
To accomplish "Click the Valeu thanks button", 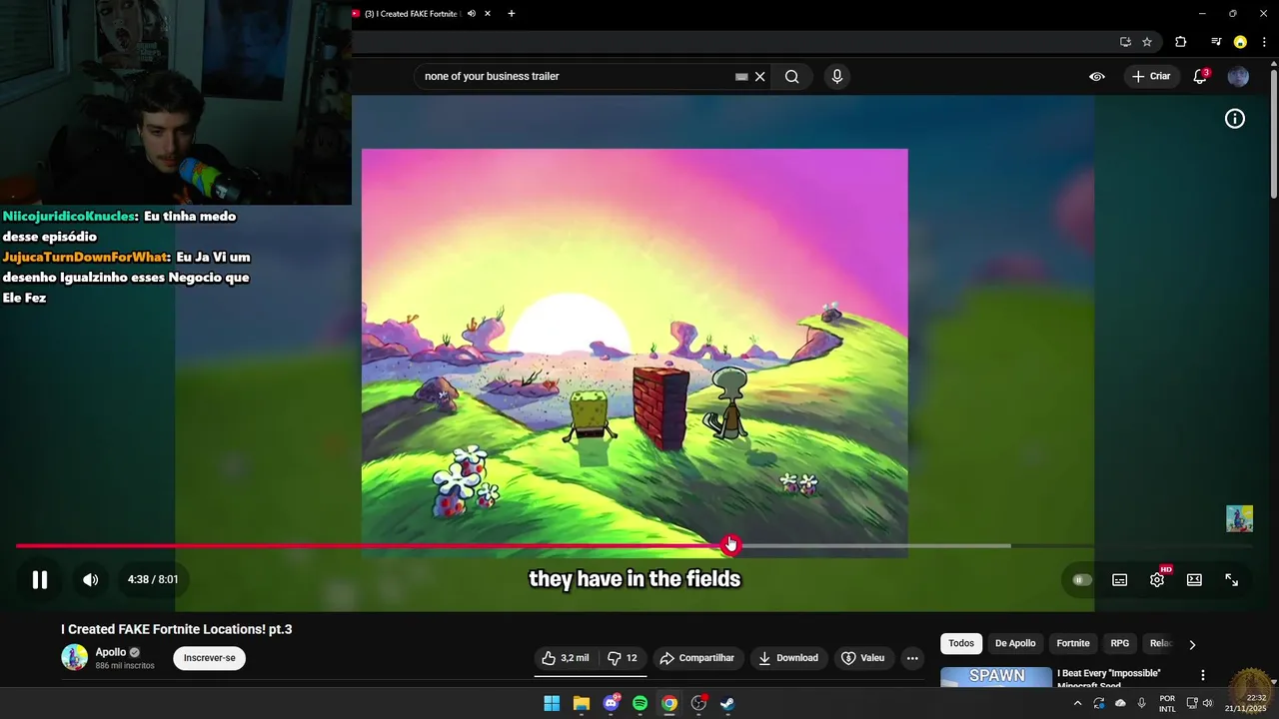I will pos(863,658).
